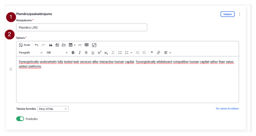Toggle the Publicēts switch
256x136 pixels.
(x=20, y=119)
